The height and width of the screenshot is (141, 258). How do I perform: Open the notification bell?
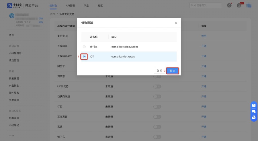[229, 5]
